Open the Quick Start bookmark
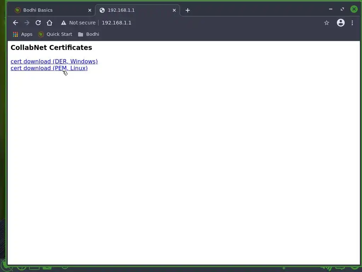 (55, 34)
